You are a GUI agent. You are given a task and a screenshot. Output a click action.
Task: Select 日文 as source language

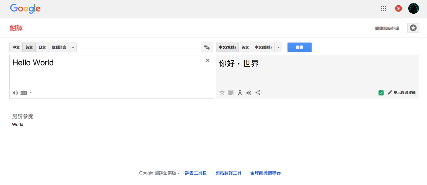[x=42, y=48]
